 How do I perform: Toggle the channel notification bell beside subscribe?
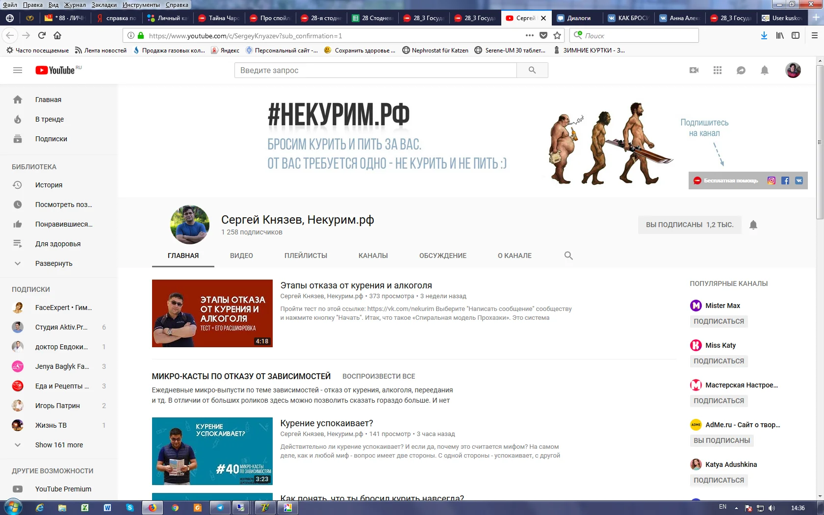pos(753,225)
